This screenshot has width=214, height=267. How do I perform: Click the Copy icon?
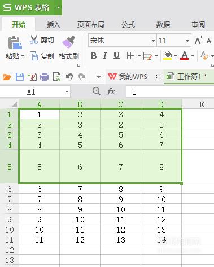[x=34, y=56]
